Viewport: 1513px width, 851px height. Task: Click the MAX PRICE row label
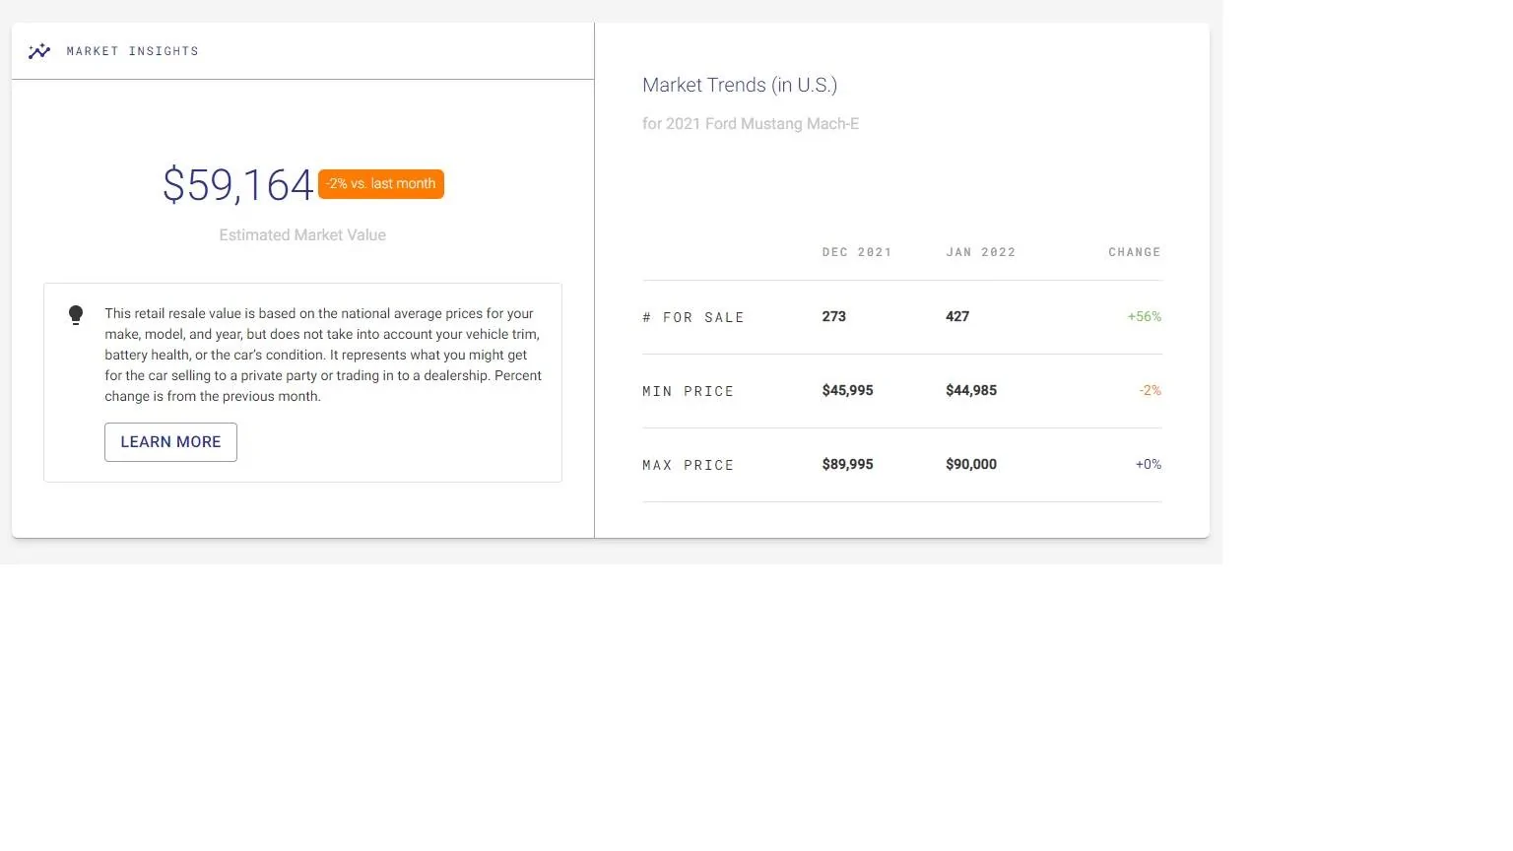click(689, 466)
